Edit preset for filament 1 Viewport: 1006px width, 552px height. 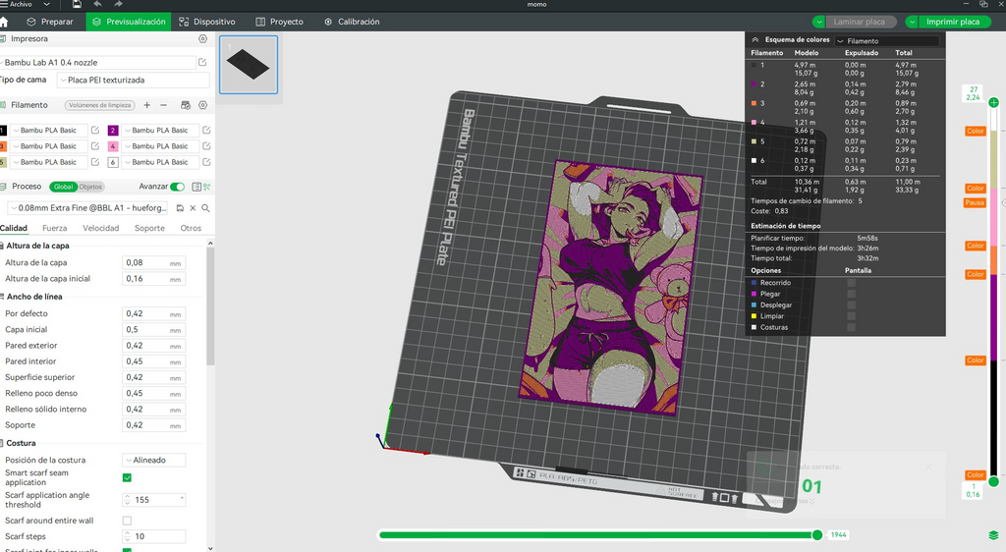pyautogui.click(x=95, y=131)
